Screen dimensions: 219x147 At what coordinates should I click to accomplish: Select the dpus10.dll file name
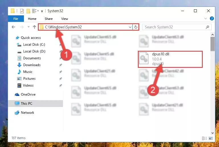pos(161,54)
